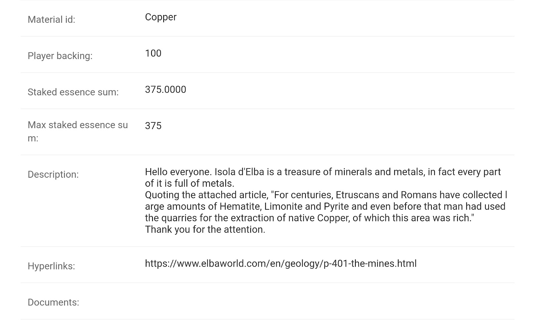Select the Copper material id value

(x=161, y=17)
